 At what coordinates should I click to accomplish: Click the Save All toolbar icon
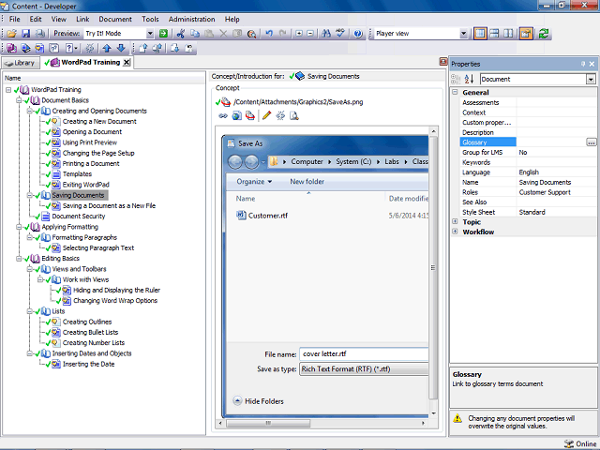click(39, 34)
